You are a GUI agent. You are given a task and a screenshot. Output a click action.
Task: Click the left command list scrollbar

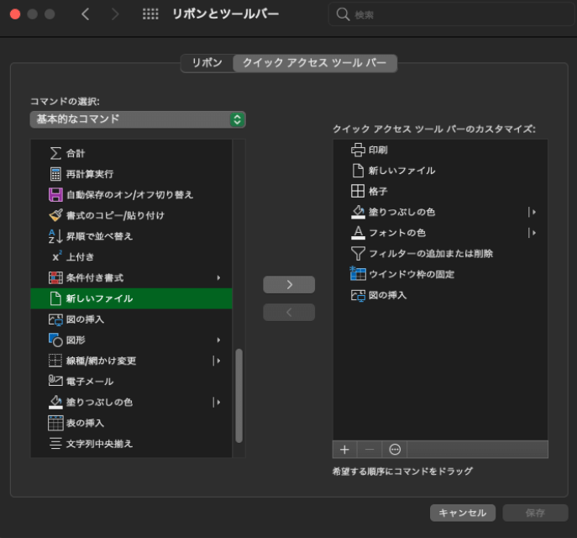point(239,395)
